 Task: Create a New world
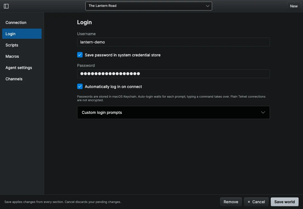click(294, 6)
